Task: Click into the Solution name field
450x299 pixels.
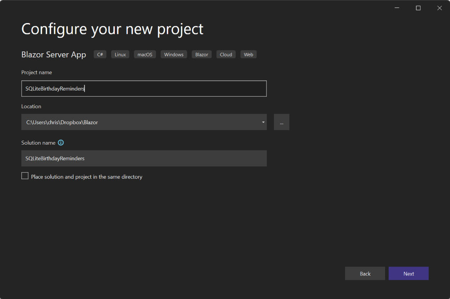Action: click(x=144, y=158)
